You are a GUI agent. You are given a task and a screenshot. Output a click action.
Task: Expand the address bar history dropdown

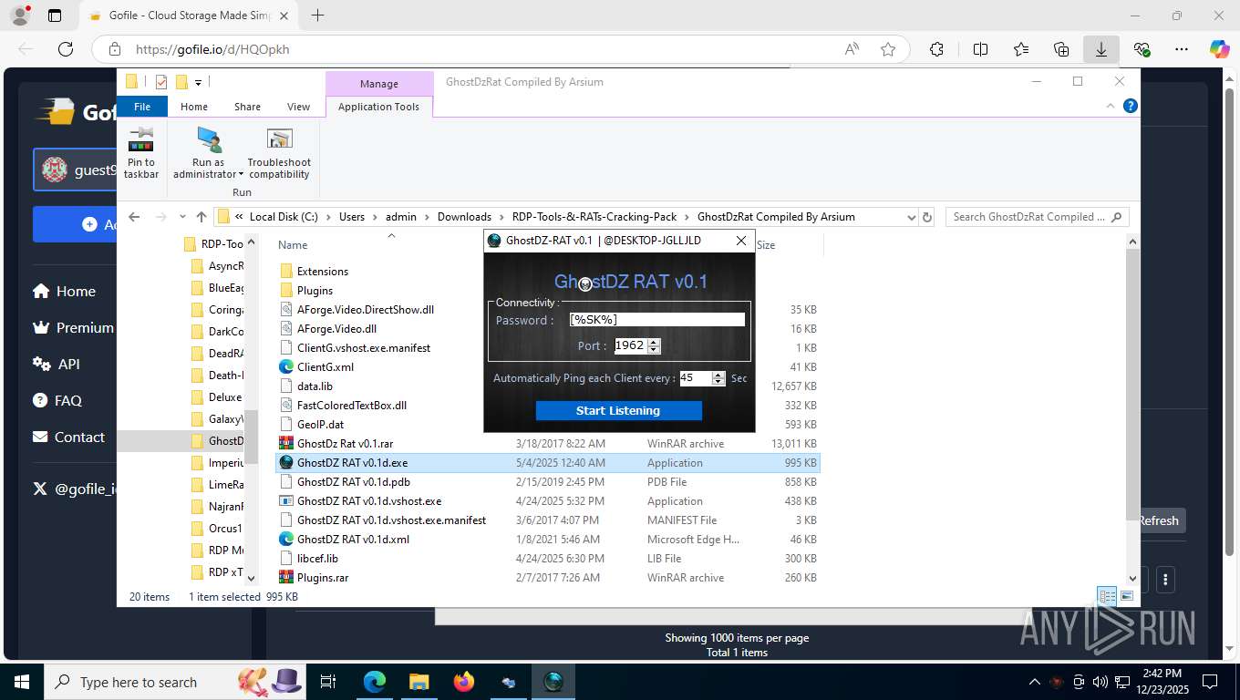(x=911, y=217)
